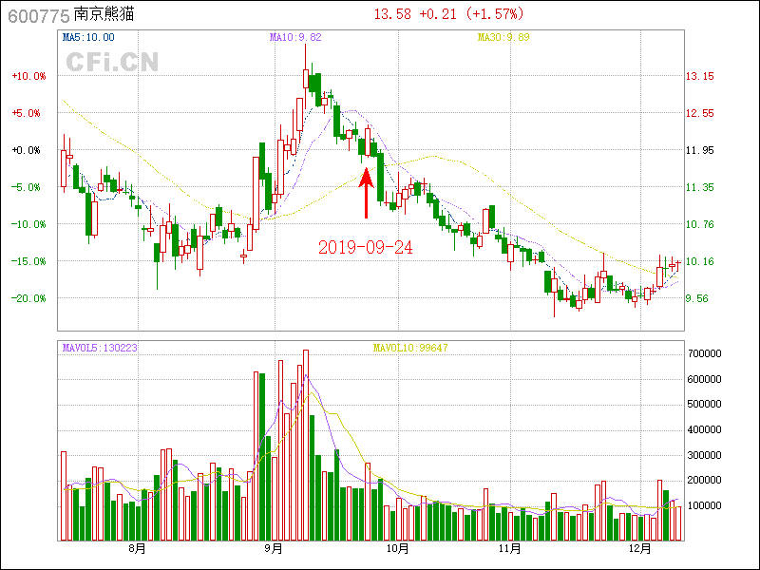Click the 2019-09-24 date annotation
The image size is (760, 570).
[366, 248]
